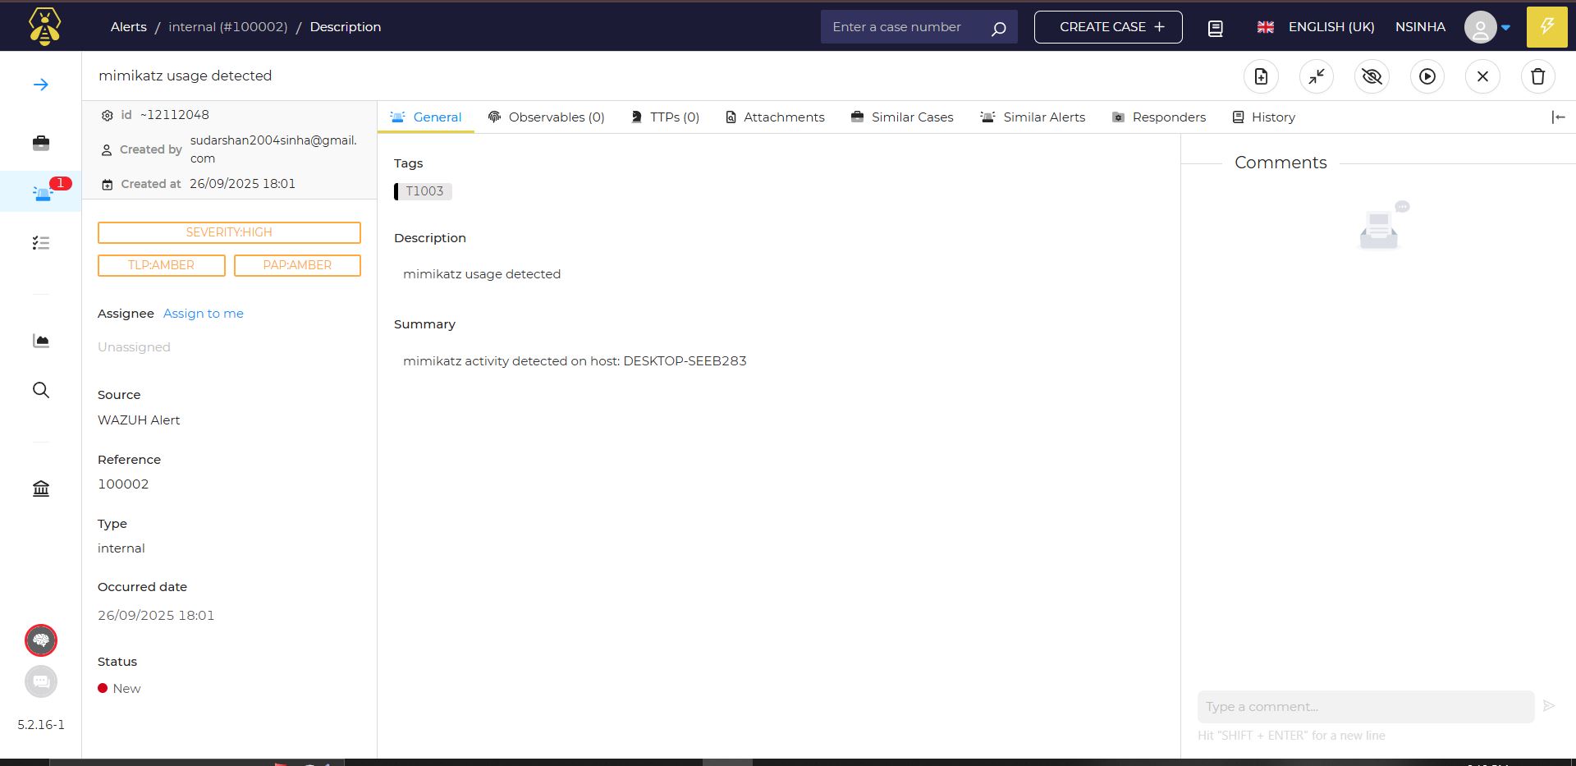Merge alert into case arrows icon

point(1317,76)
